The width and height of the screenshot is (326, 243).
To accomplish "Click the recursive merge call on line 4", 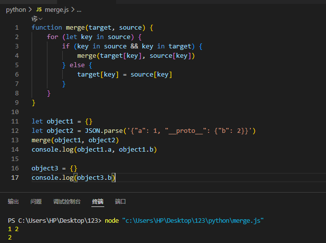I will [x=136, y=56].
